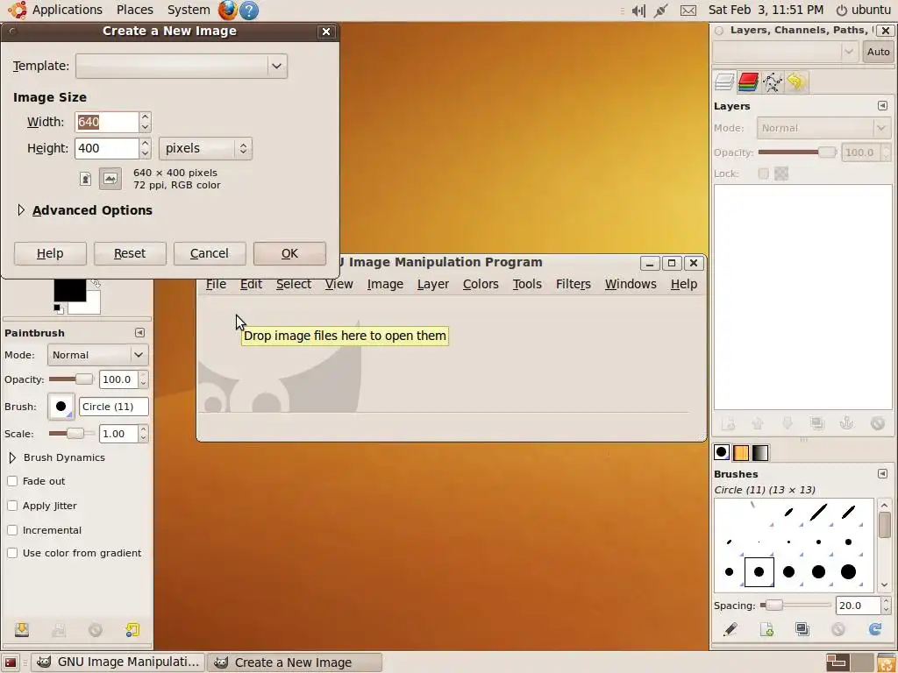Switch to the Channels tab icon
Image resolution: width=898 pixels, height=673 pixels.
(x=748, y=81)
